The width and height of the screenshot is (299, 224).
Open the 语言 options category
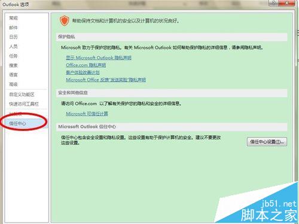point(13,75)
